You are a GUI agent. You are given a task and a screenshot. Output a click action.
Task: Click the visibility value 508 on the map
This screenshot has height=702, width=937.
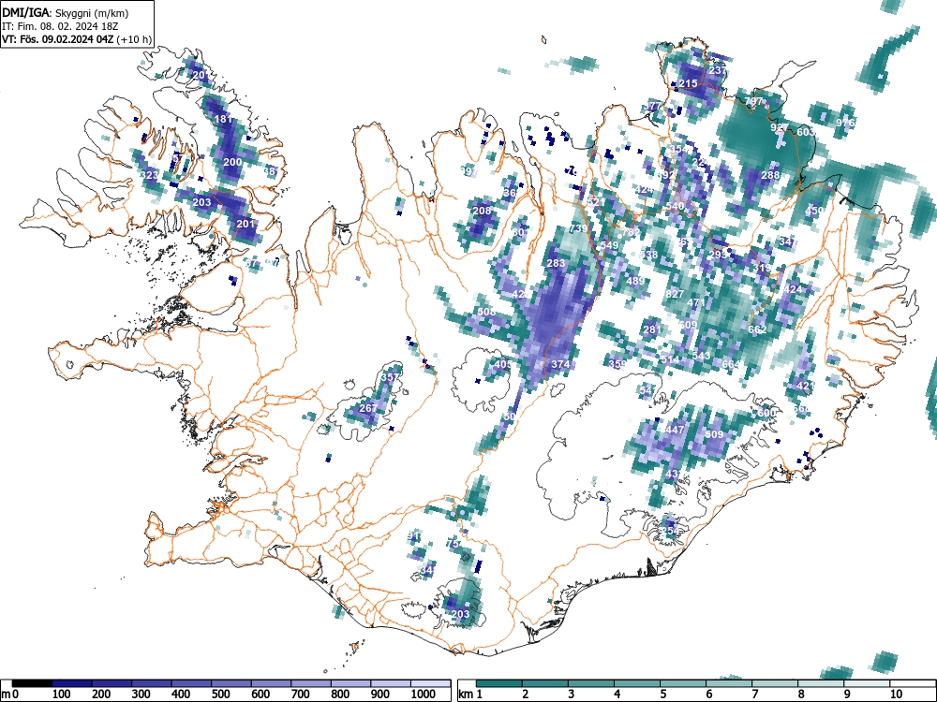(486, 312)
